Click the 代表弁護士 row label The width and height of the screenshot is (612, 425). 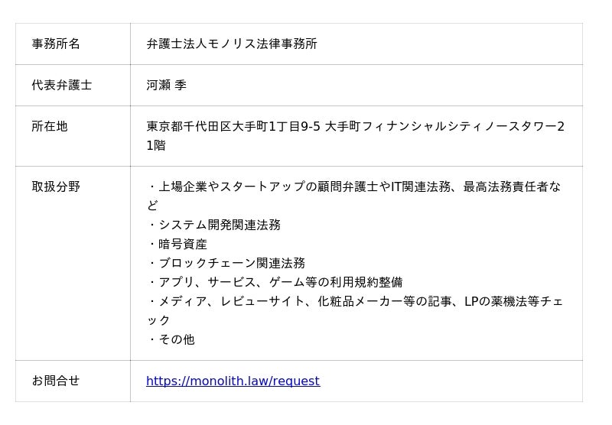click(62, 86)
